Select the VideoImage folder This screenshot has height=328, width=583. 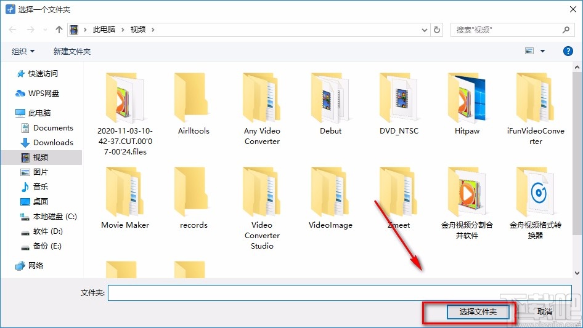click(x=330, y=198)
